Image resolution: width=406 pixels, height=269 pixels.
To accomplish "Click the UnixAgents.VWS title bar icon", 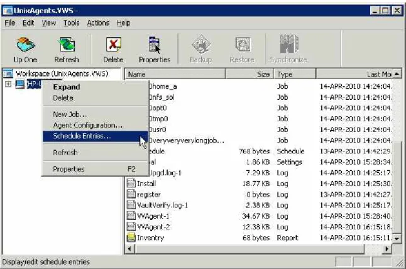I will click(8, 11).
